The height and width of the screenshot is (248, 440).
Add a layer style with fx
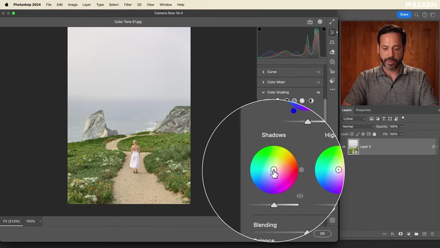click(x=392, y=234)
